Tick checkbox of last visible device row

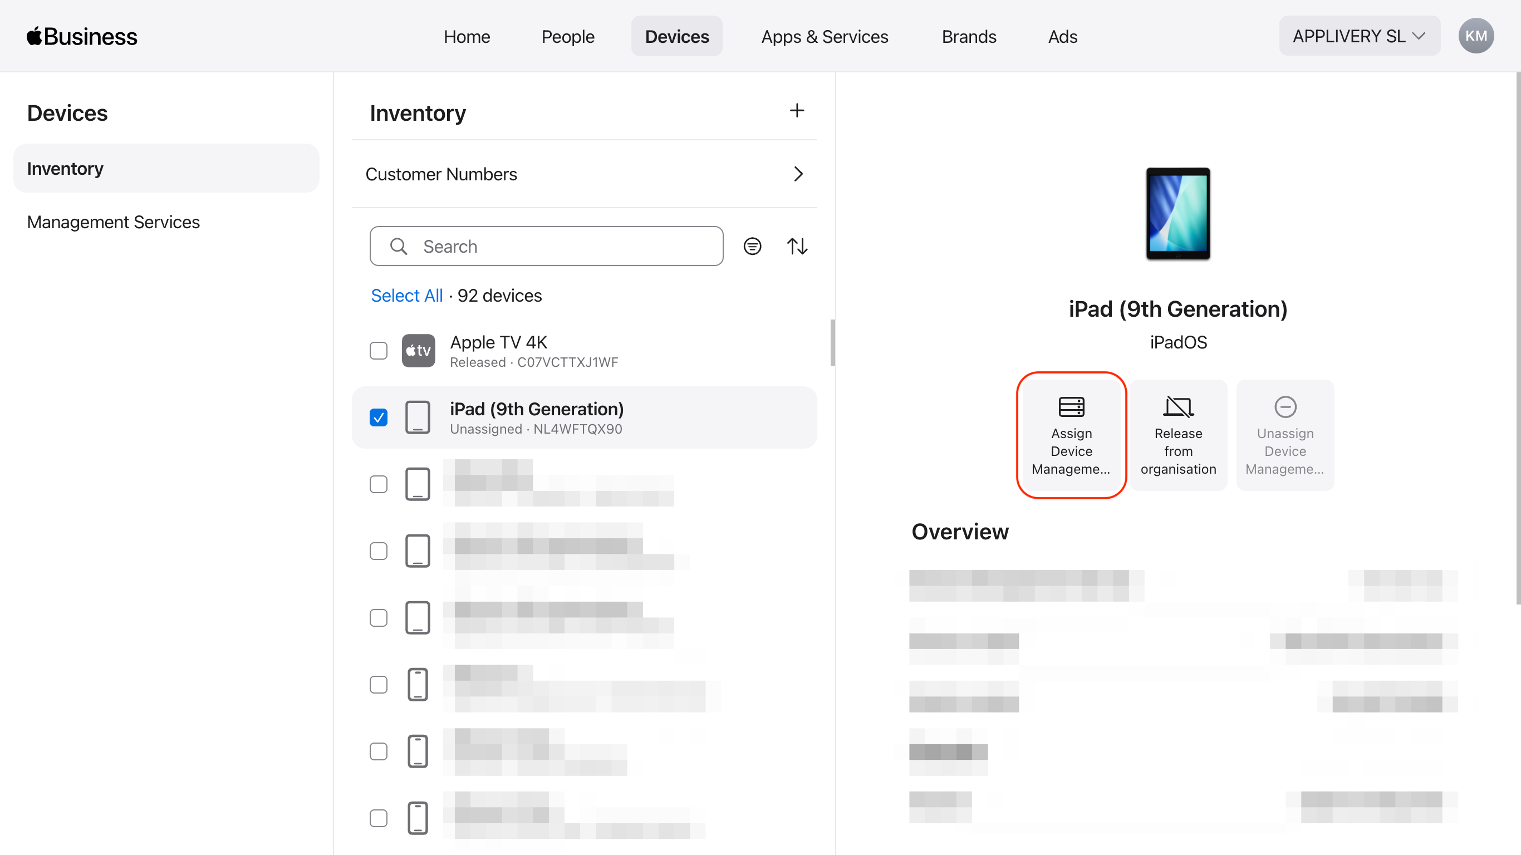379,818
